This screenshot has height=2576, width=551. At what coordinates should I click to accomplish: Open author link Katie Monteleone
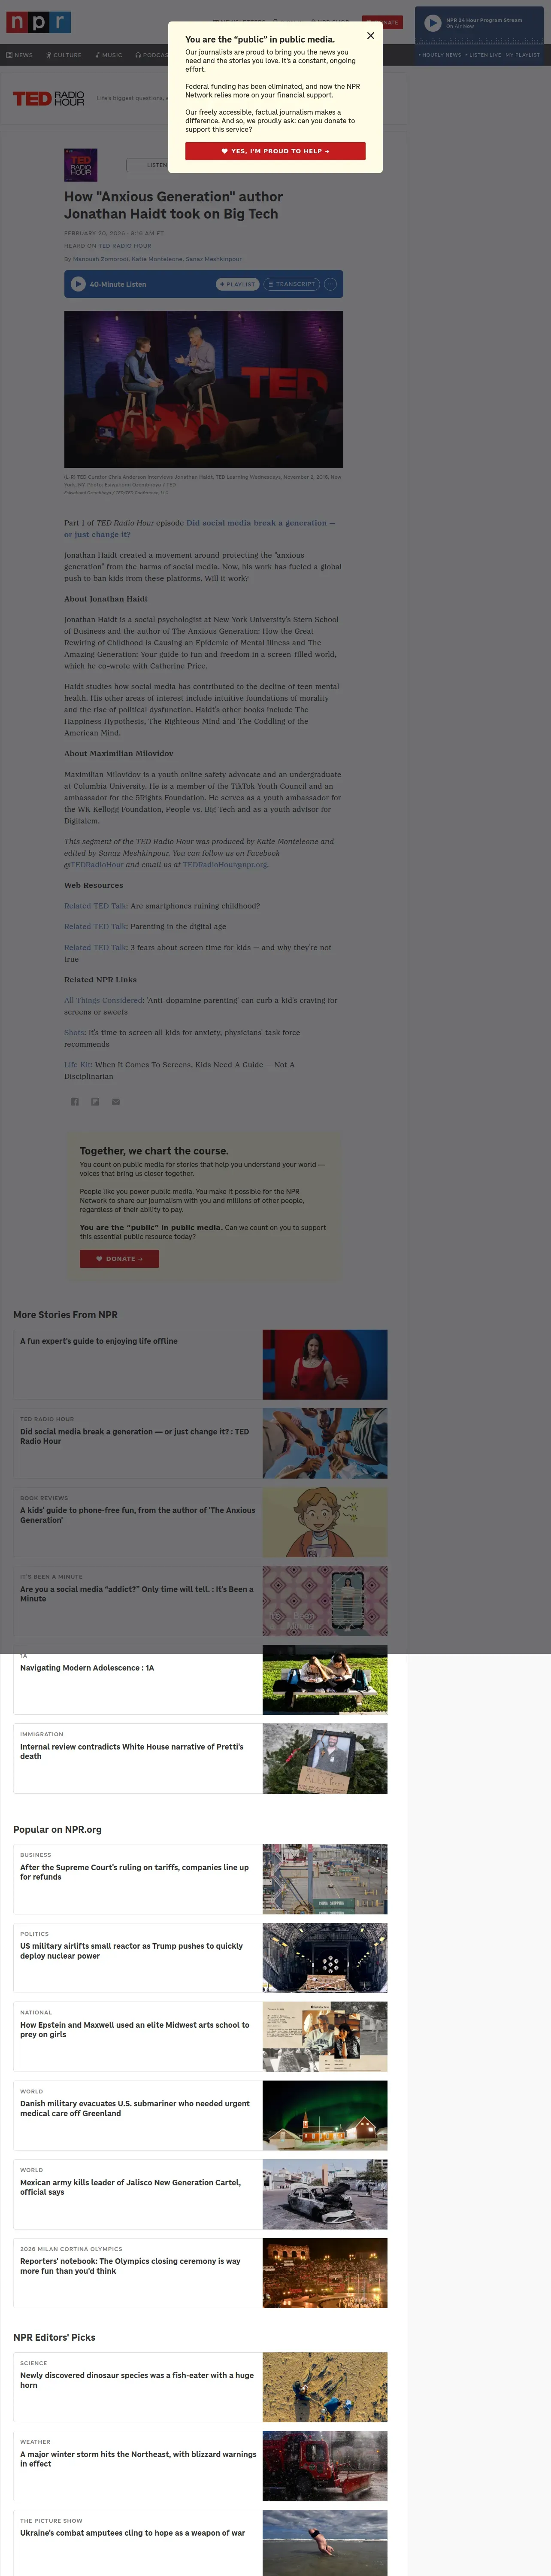pos(157,259)
